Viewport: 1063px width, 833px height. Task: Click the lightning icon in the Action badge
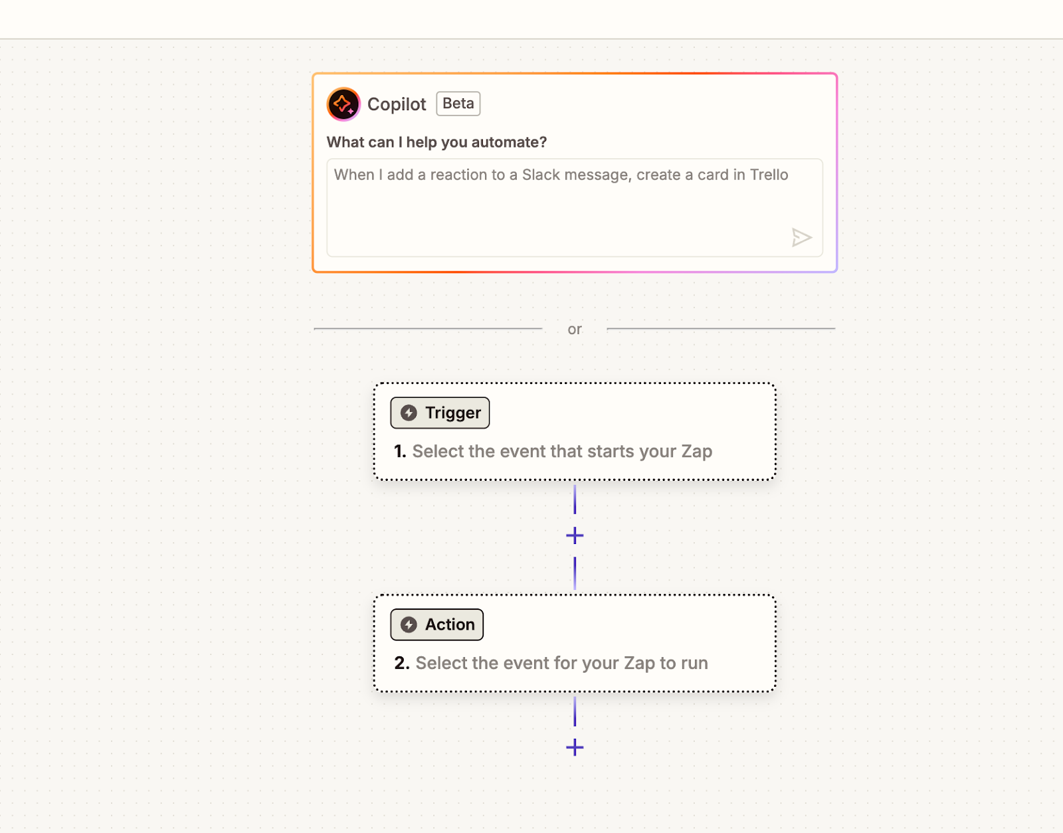point(408,624)
